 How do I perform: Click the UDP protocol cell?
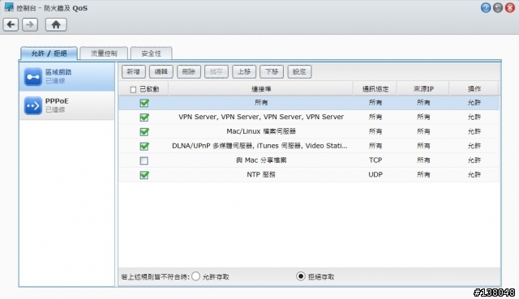coord(375,175)
